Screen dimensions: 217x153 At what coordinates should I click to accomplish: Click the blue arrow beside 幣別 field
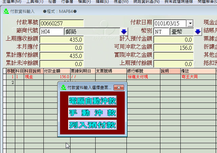tap(198, 31)
